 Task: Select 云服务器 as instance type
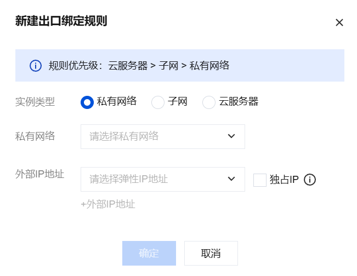(x=209, y=102)
